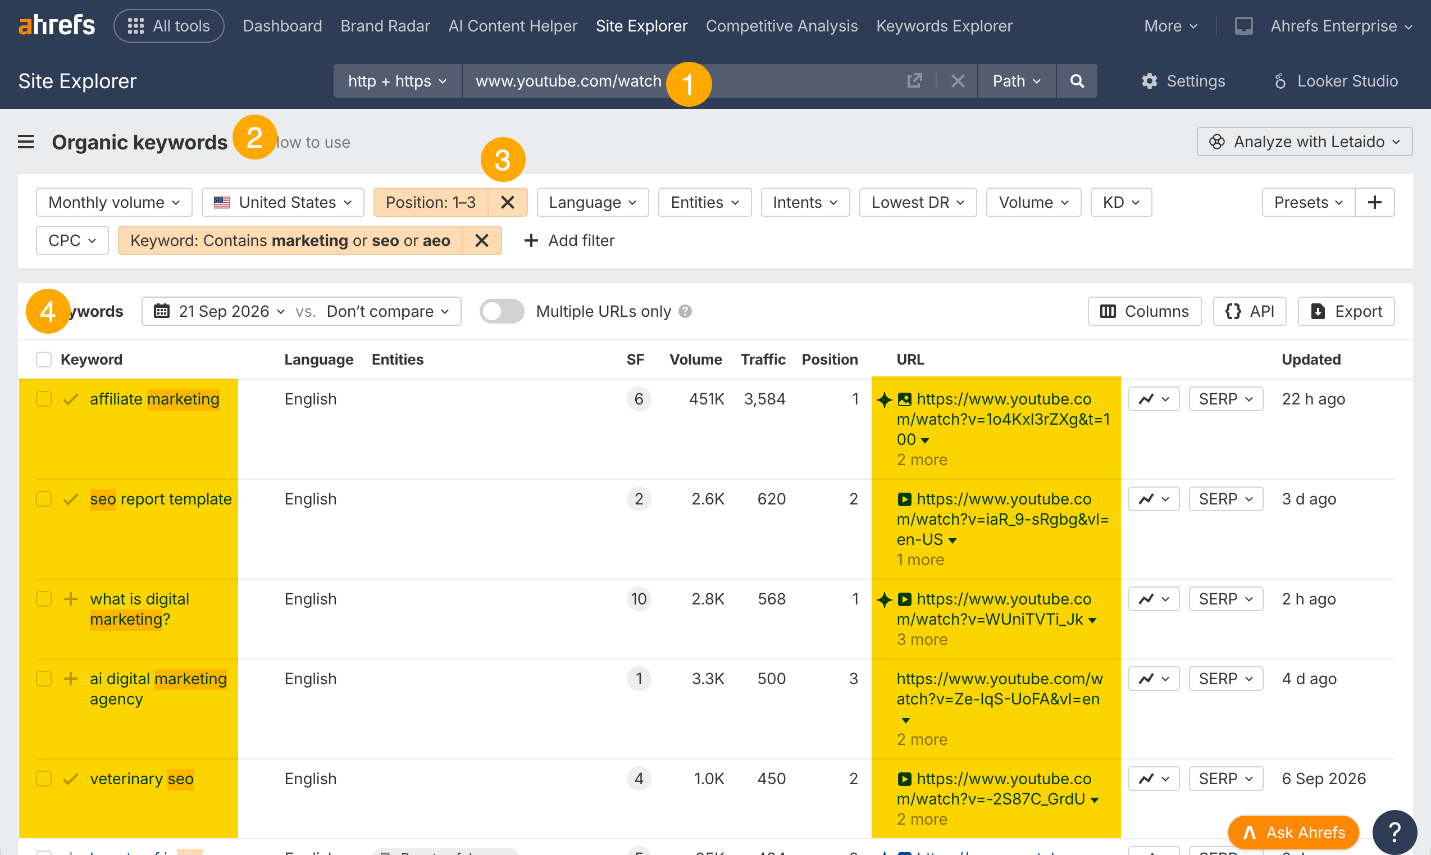Expand the More menu

(x=1171, y=26)
